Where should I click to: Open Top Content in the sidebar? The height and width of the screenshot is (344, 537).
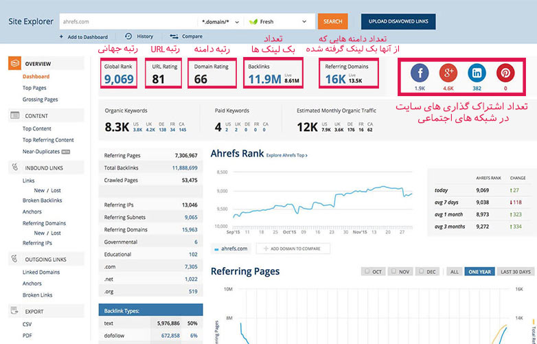click(36, 128)
